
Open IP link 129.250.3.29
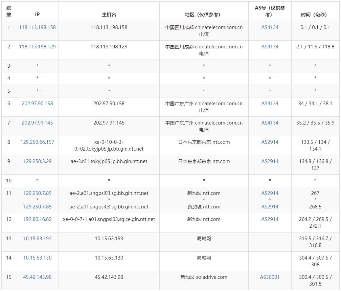[38, 161]
